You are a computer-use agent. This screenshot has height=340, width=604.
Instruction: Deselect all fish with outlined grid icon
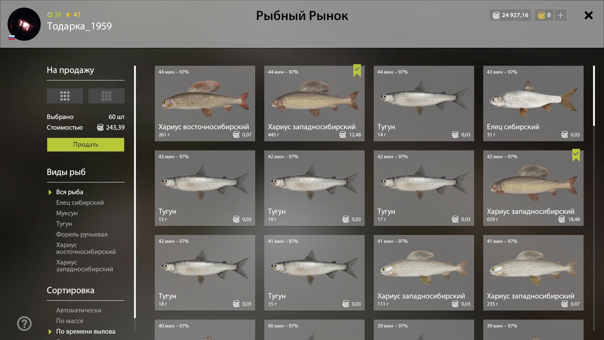pyautogui.click(x=106, y=96)
